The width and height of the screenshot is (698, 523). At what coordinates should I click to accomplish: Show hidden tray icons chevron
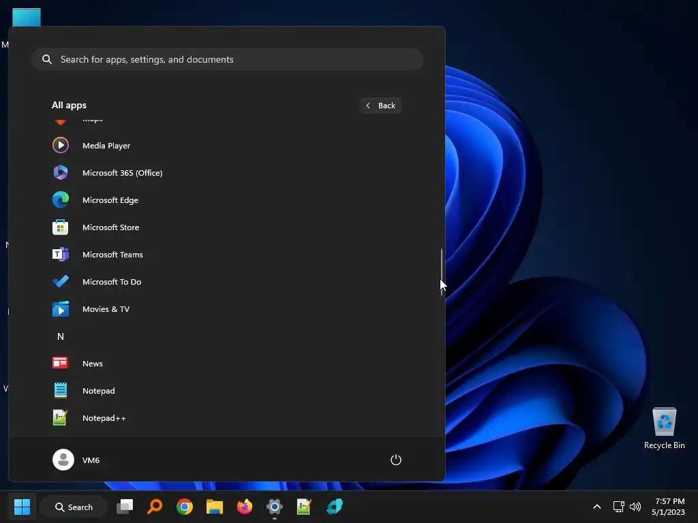(x=597, y=507)
